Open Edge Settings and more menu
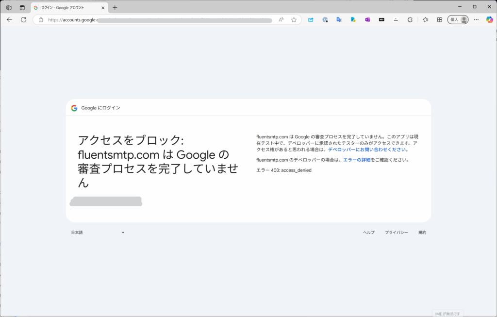This screenshot has height=317, width=497. [476, 19]
